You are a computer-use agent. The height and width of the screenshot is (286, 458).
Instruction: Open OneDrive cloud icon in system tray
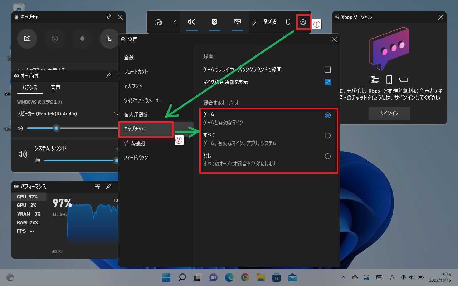tap(355, 277)
